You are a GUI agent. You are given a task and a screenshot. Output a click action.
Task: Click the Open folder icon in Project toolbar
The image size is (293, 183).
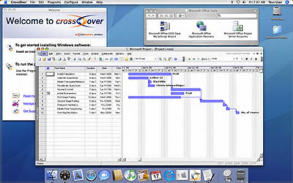click(44, 59)
